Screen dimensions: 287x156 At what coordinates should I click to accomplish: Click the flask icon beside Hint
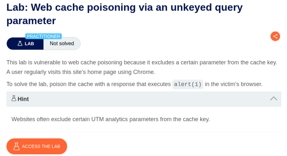tap(14, 99)
